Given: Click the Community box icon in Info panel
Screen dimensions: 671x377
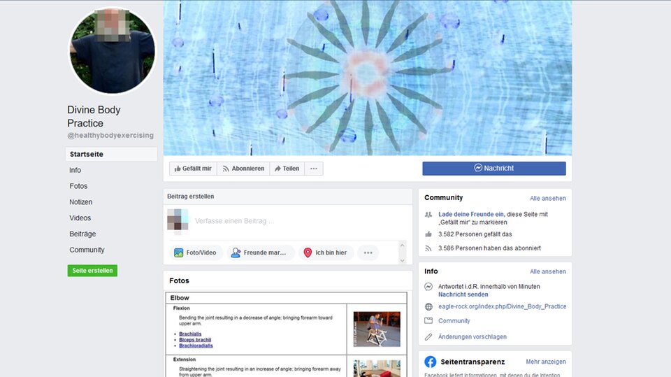Looking at the screenshot, I should 428,320.
